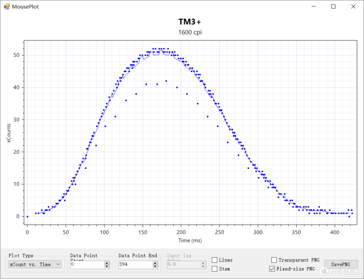Viewport: 364px width, 279px height.
Task: Click the disabled Input lag delay field
Action: click(184, 265)
